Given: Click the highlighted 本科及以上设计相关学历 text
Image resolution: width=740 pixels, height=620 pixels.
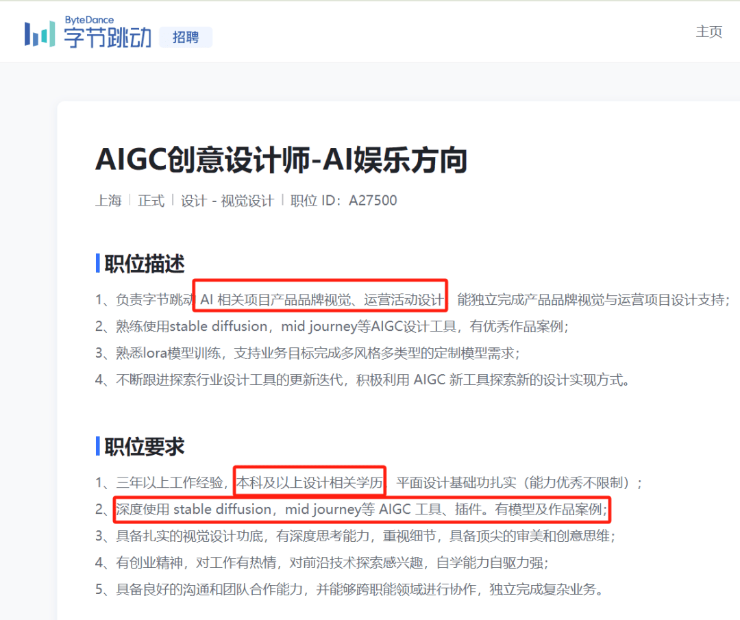Looking at the screenshot, I should [x=310, y=482].
